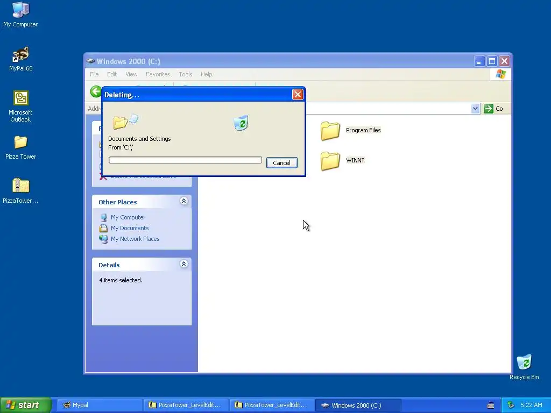Maximize the Windows 2000 (C:) window
The height and width of the screenshot is (413, 551).
492,61
